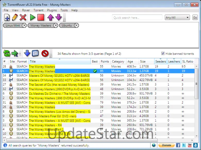Refresh results with green arrows icon
Image resolution: width=201 pixels, height=150 pixels.
(x=7, y=53)
